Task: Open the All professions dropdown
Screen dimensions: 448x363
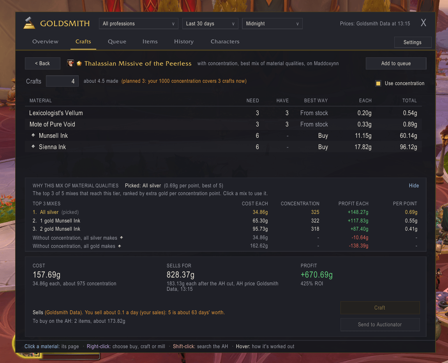Action: pos(139,23)
